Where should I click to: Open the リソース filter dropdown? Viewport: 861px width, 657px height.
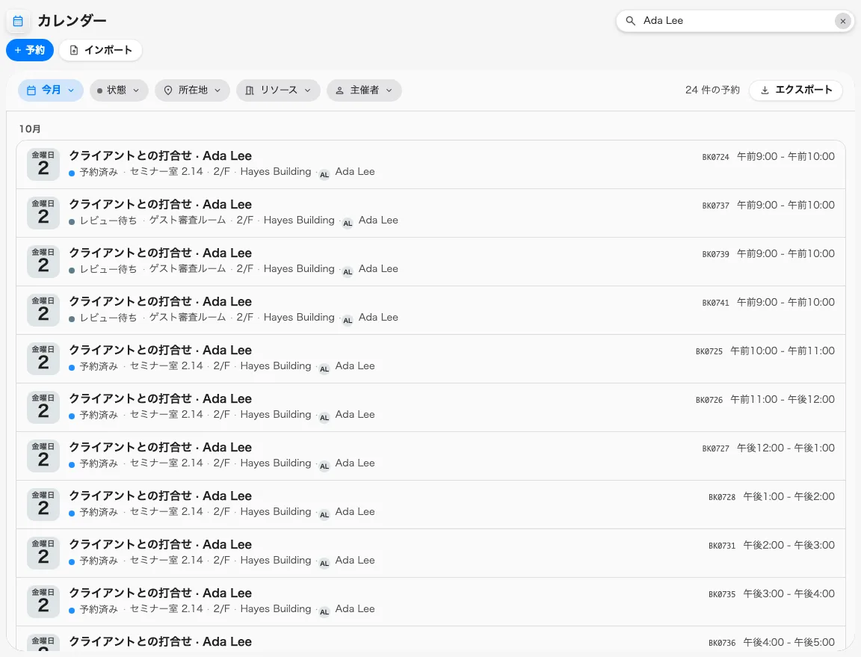pos(278,90)
